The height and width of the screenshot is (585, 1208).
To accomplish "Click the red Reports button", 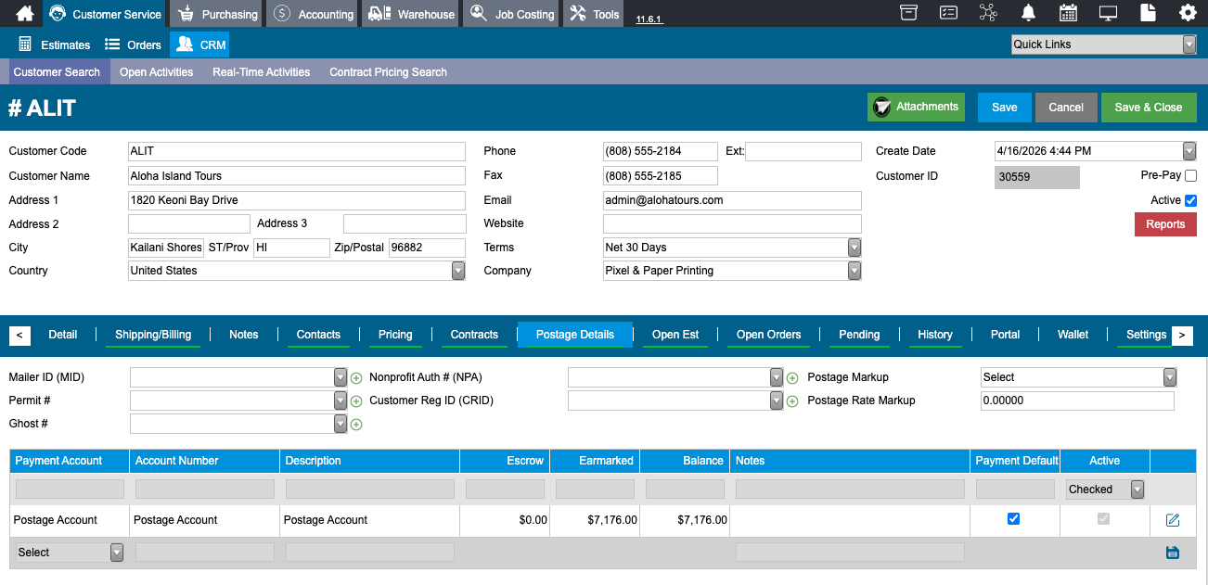I will pyautogui.click(x=1165, y=224).
